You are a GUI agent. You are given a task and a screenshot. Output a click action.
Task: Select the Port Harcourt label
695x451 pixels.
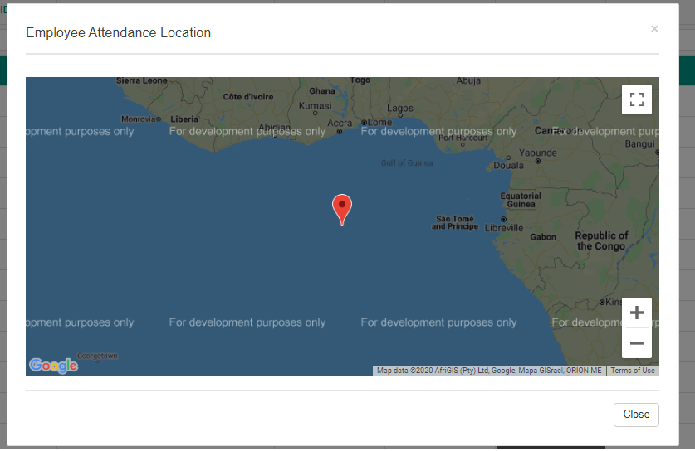(x=463, y=138)
